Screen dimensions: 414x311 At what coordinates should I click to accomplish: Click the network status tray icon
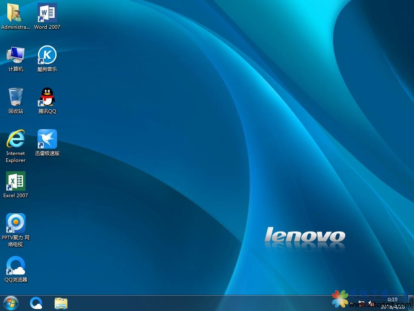pos(362,303)
